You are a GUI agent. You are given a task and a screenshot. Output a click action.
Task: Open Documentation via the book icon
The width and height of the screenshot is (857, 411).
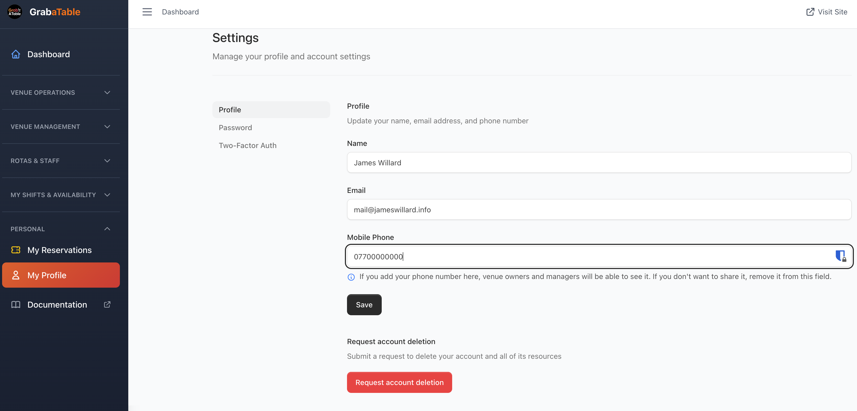(16, 304)
